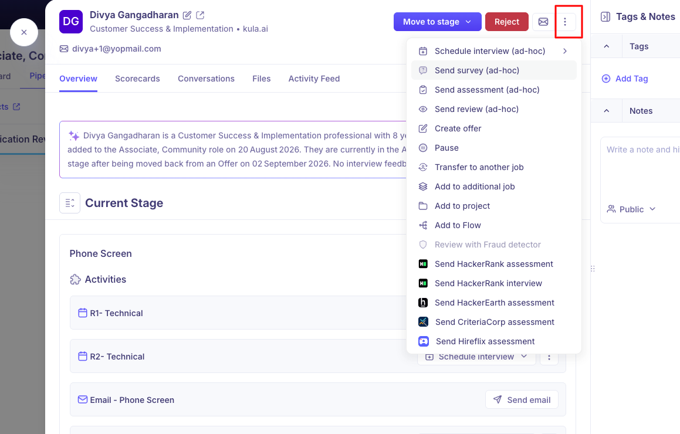Click the calendar icon beside R1- Technical

pyautogui.click(x=82, y=313)
